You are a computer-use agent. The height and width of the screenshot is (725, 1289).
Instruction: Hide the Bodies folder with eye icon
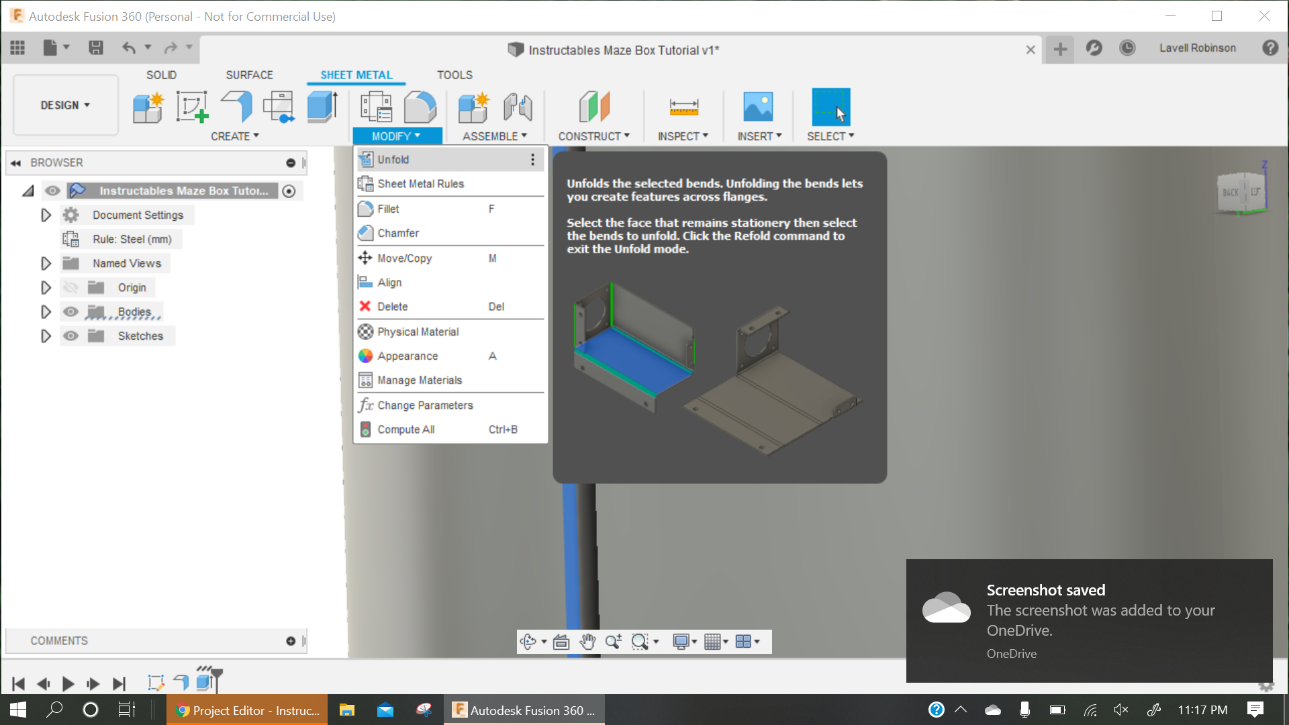coord(70,311)
